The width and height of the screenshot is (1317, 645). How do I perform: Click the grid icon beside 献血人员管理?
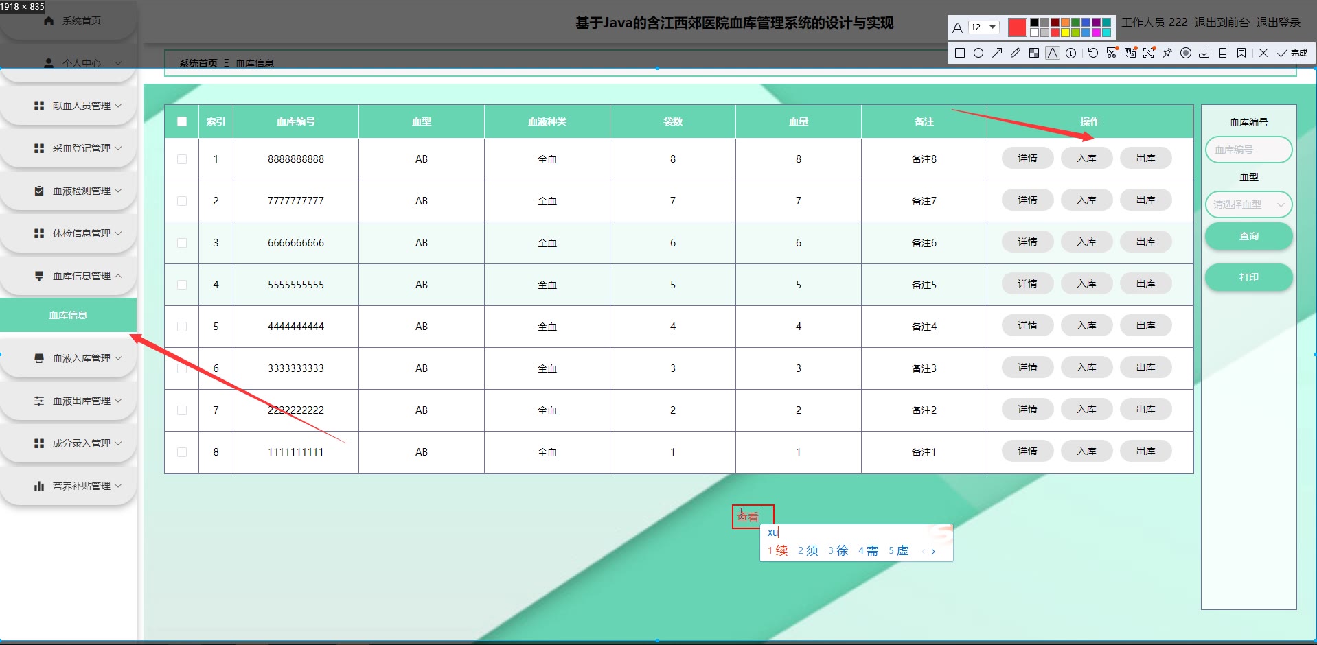pos(39,106)
